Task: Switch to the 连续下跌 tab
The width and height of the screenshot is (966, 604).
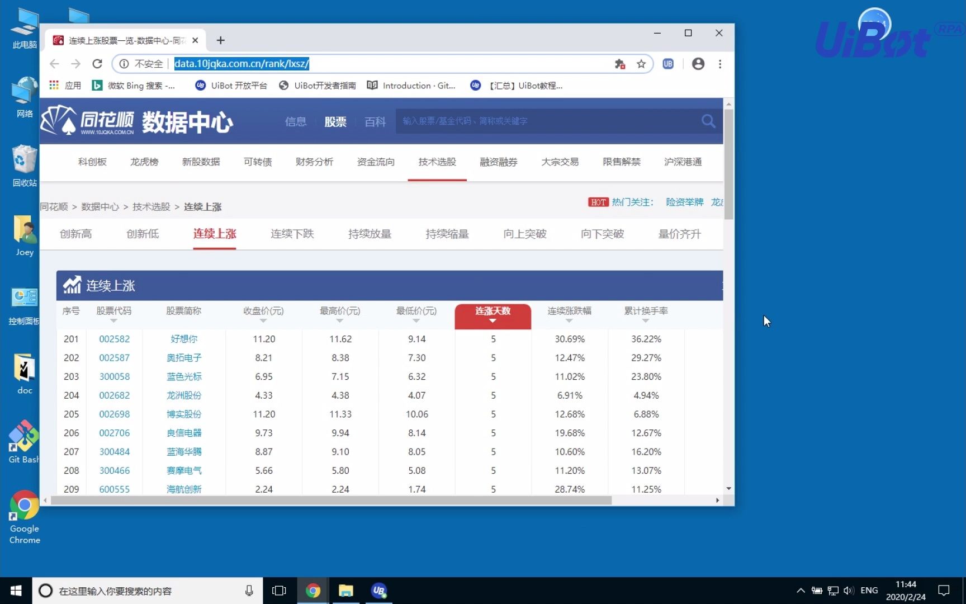Action: pos(292,234)
